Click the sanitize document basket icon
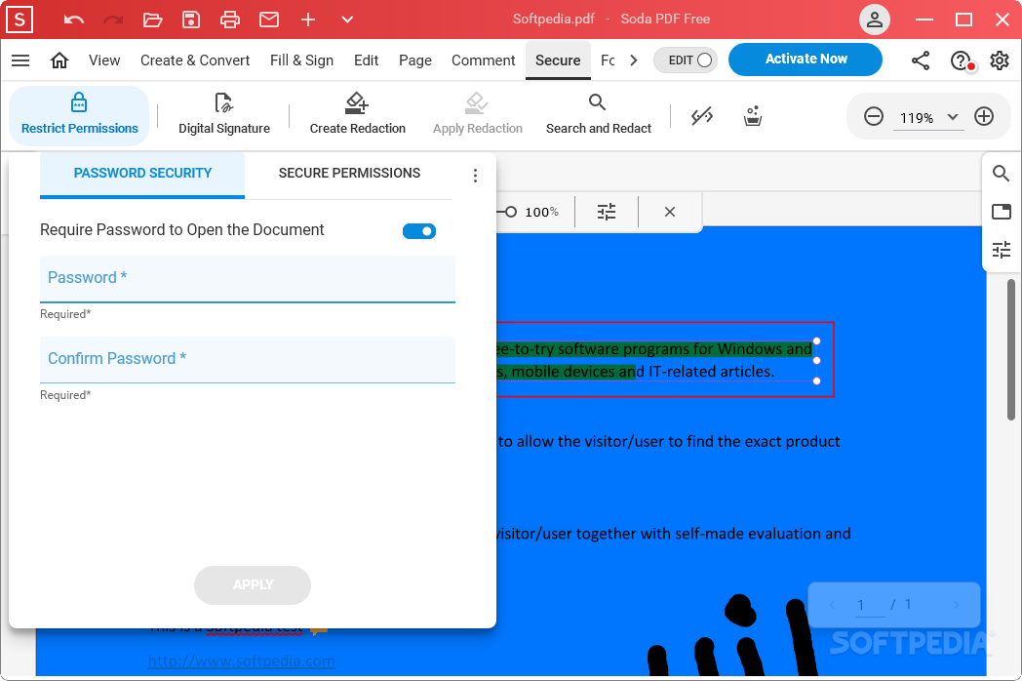The image size is (1022, 681). tap(753, 116)
